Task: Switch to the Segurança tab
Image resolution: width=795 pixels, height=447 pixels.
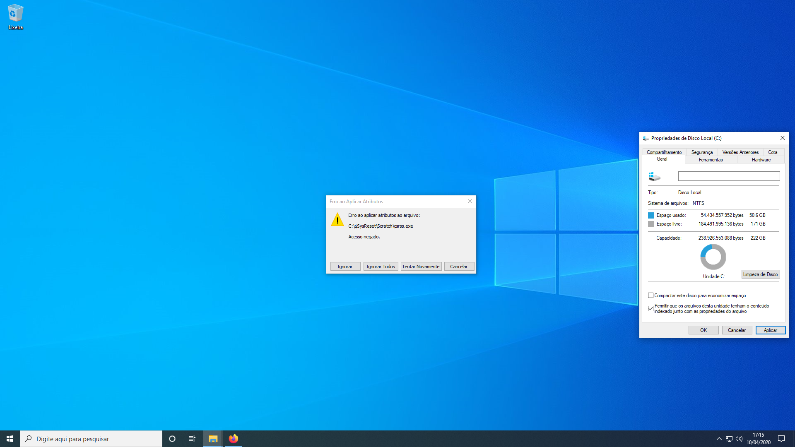Action: point(702,152)
